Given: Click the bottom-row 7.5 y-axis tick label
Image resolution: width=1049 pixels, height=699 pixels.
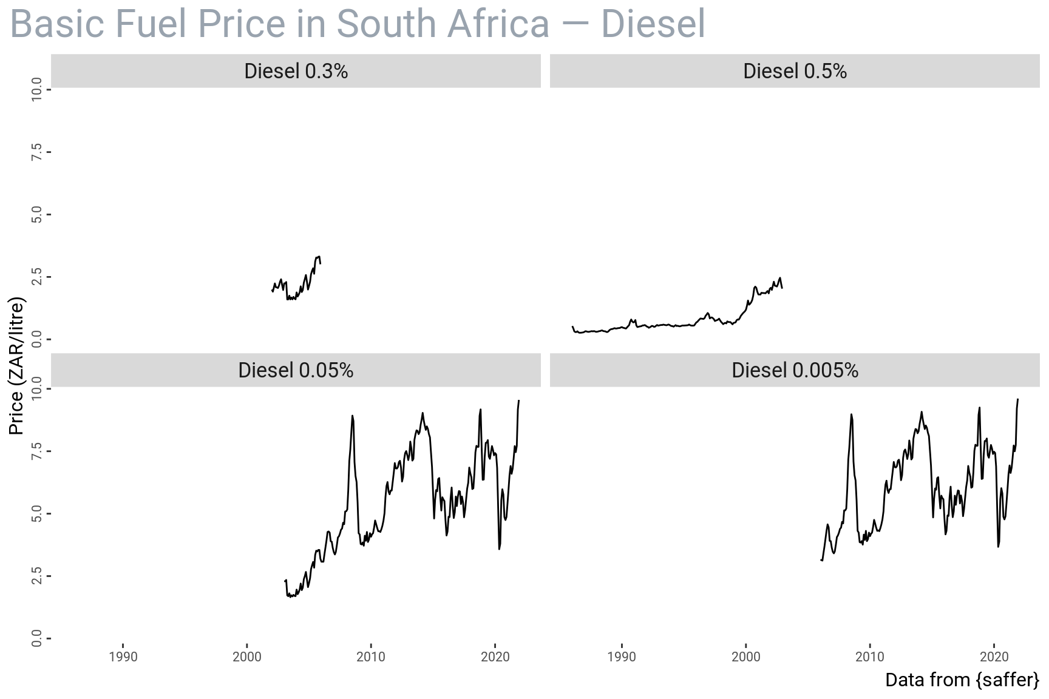Looking at the screenshot, I should click(x=36, y=451).
